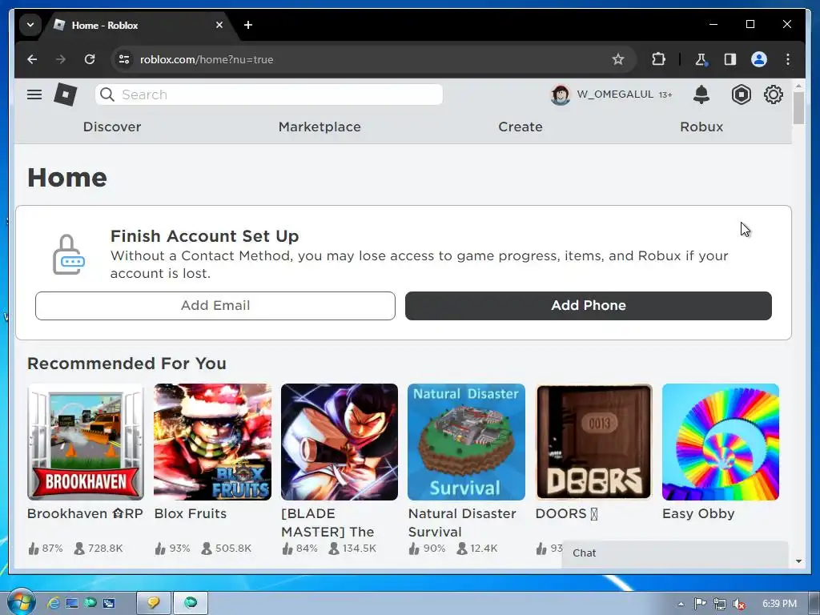The image size is (820, 615).
Task: Open the Marketplace page
Action: coord(320,127)
